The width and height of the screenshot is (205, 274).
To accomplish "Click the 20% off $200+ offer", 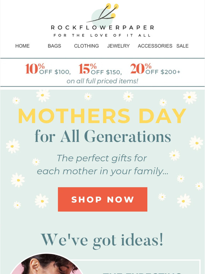I will 155,69.
